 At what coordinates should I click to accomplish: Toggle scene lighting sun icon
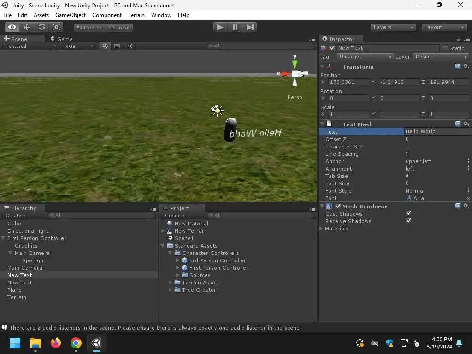coord(105,46)
